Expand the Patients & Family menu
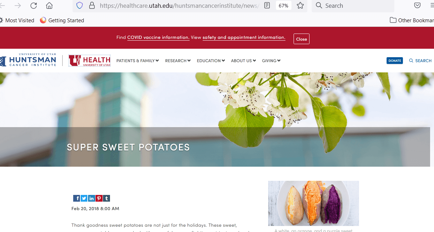The height and width of the screenshot is (232, 434). point(138,61)
